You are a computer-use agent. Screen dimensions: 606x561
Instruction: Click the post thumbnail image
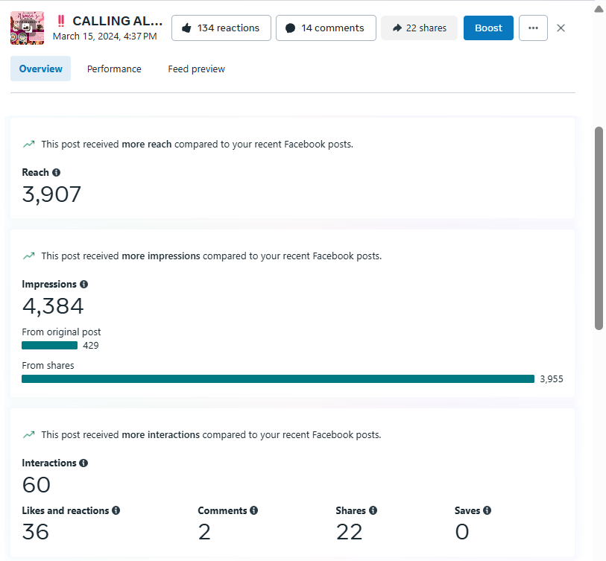(x=28, y=28)
